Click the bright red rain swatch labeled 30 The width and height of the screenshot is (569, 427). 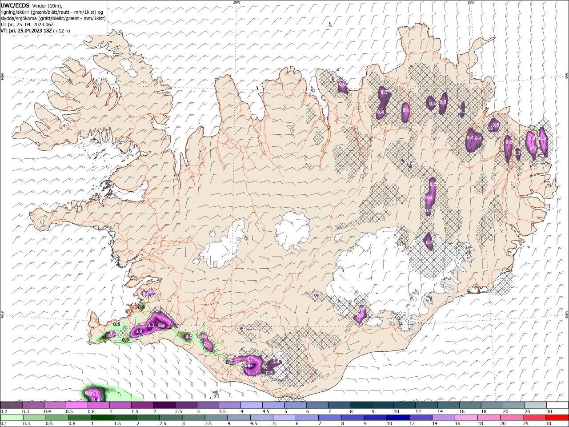coord(557,418)
